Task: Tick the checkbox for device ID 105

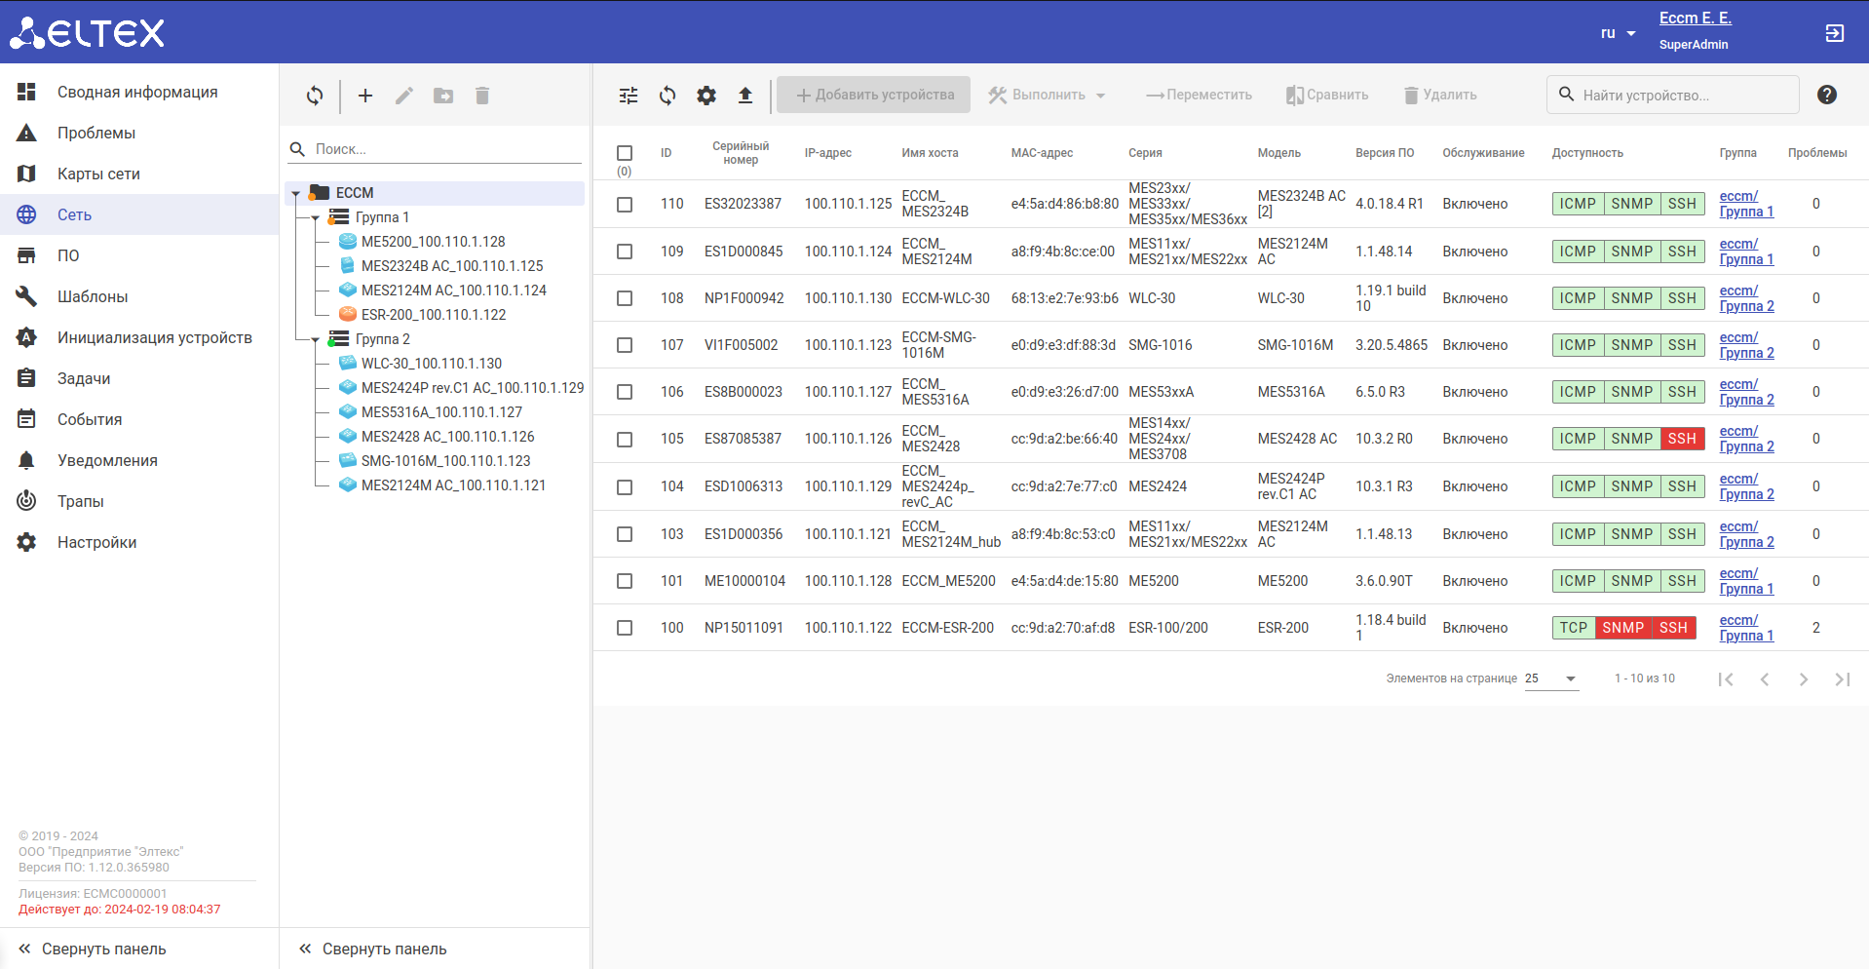Action: (625, 440)
